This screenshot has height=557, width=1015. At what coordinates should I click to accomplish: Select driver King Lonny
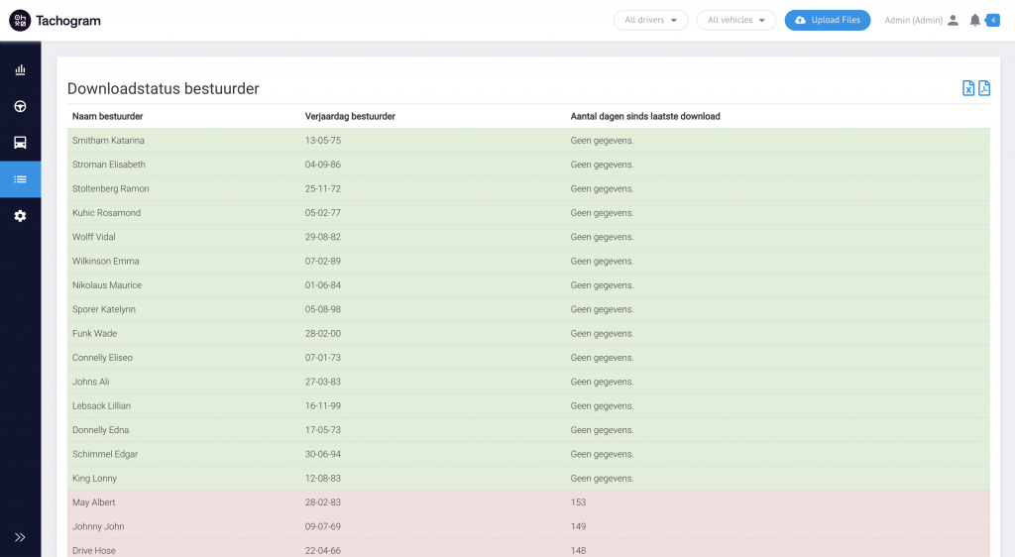(94, 479)
